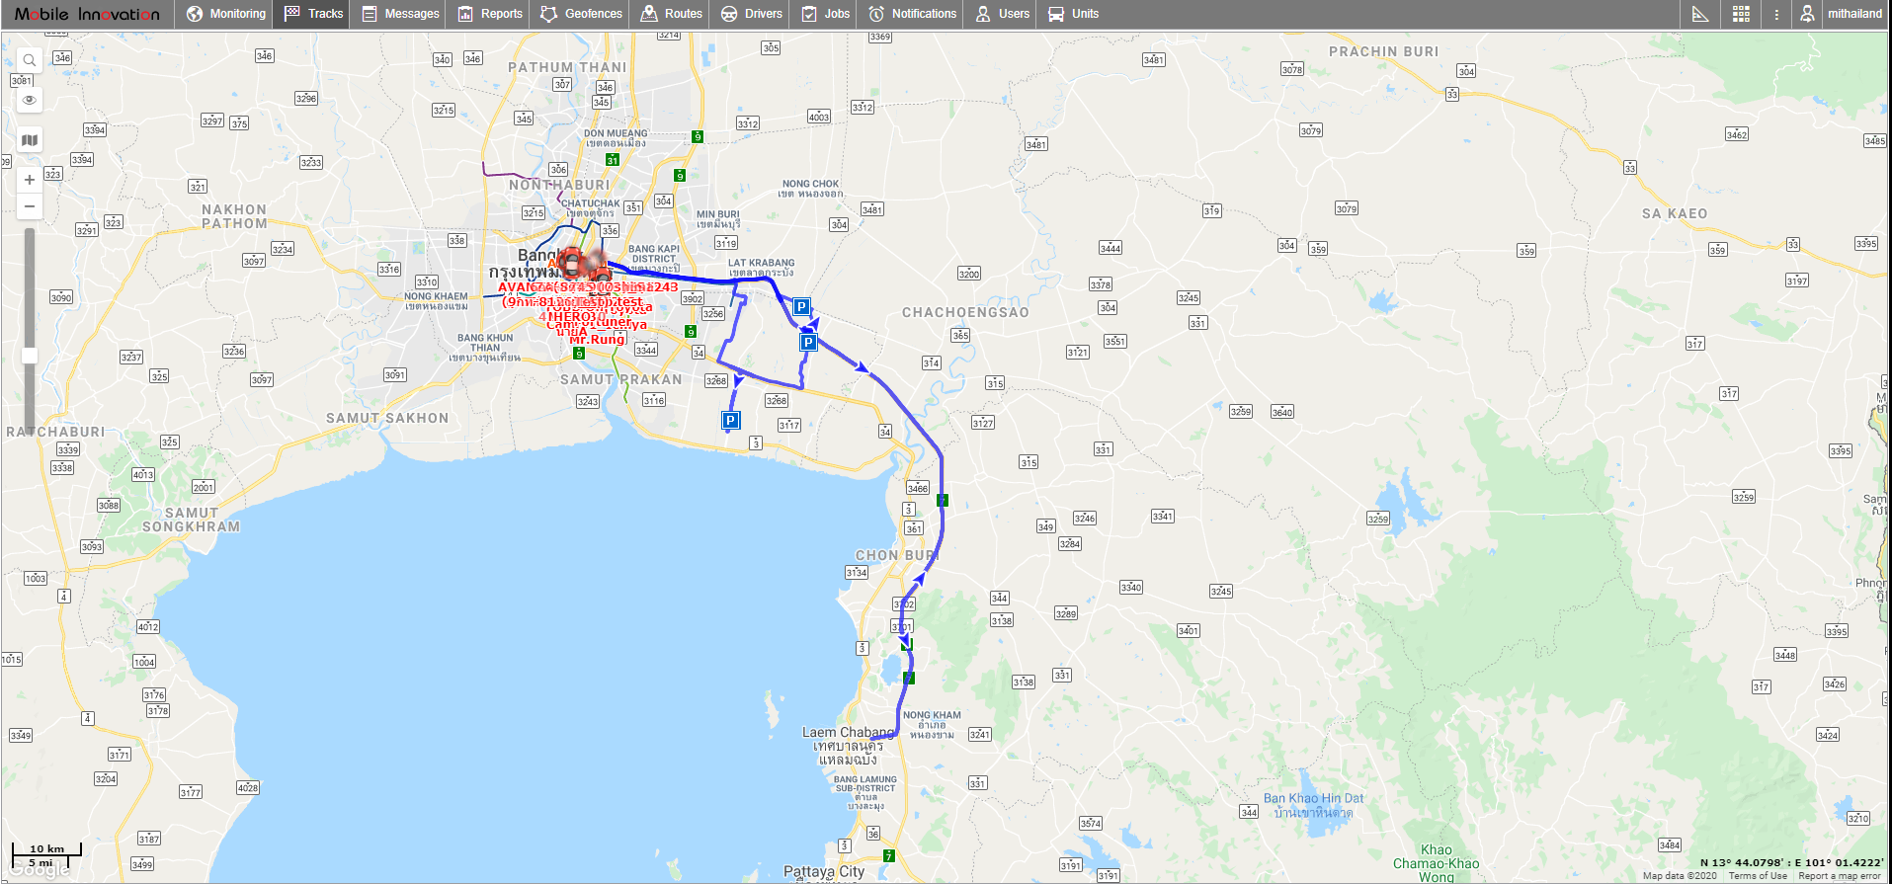
Task: Open the Terms of Use link
Action: click(1758, 876)
